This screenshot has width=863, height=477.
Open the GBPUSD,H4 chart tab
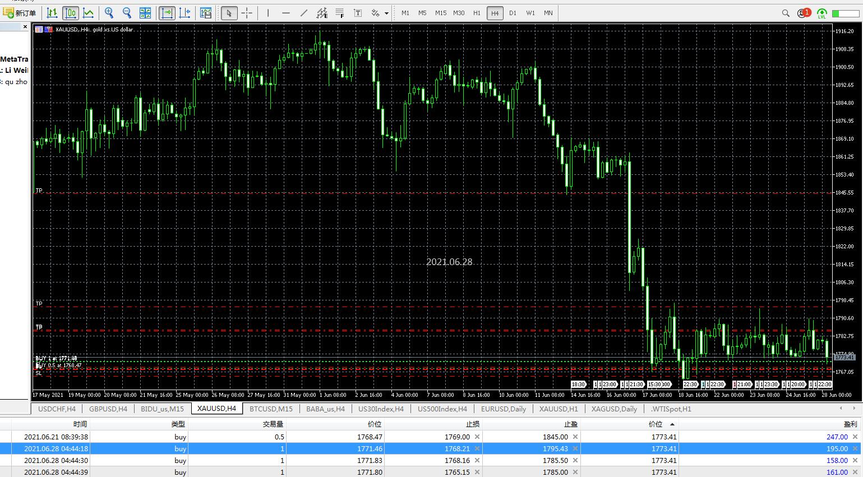(x=108, y=409)
